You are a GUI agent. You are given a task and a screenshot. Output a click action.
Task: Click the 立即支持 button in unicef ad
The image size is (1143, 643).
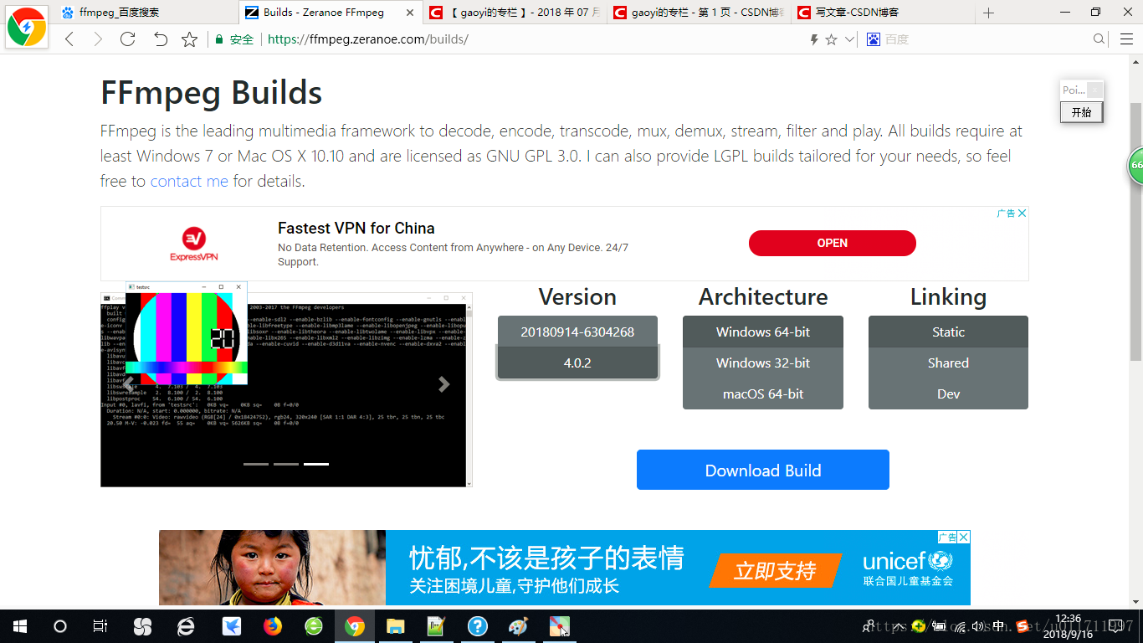tap(775, 571)
